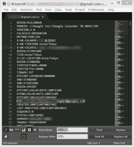Viewport: 134px width, 147px height.
Task: Click the vertical scrollbar thumb
Action: coord(130,24)
